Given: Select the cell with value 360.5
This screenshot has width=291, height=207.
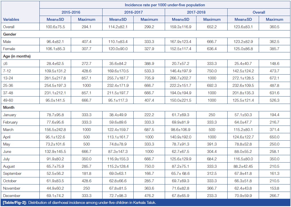Looking at the screenshot, I should click(x=274, y=27).
